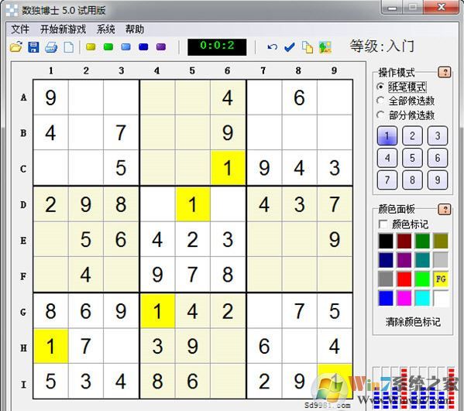Image resolution: width=464 pixels, height=411 pixels.
Task: Pick the white color swatch
Action: tap(441, 298)
